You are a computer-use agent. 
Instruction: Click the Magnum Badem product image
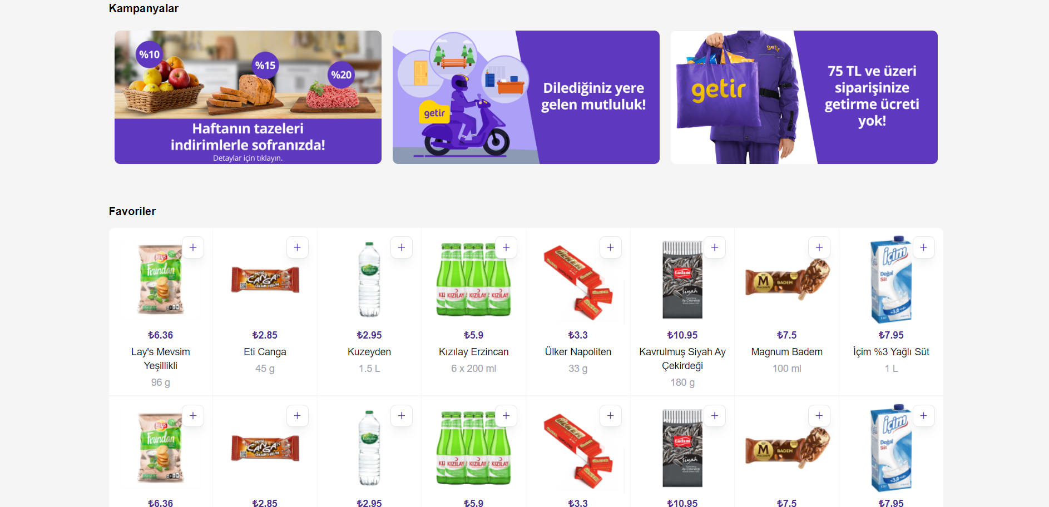[x=787, y=280]
